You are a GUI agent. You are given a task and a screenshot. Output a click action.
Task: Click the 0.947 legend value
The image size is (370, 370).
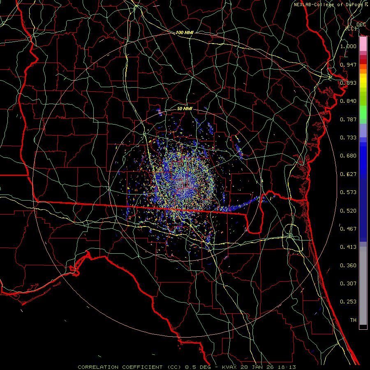coord(348,65)
